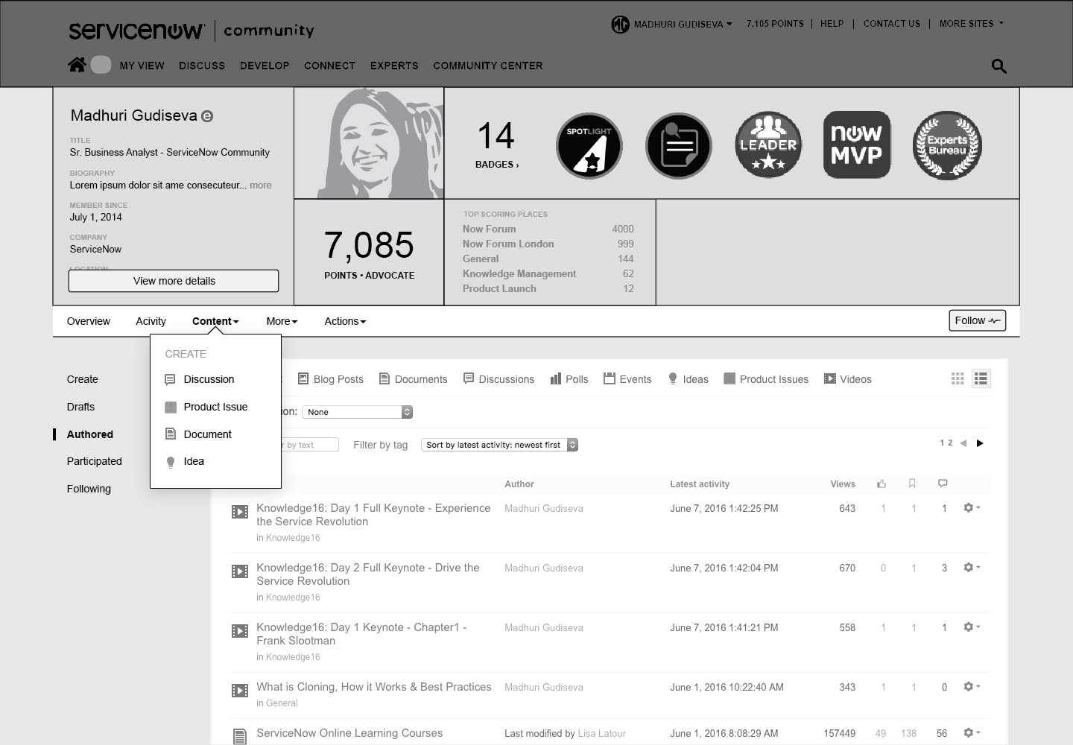Open the 14 Badges link

496,145
